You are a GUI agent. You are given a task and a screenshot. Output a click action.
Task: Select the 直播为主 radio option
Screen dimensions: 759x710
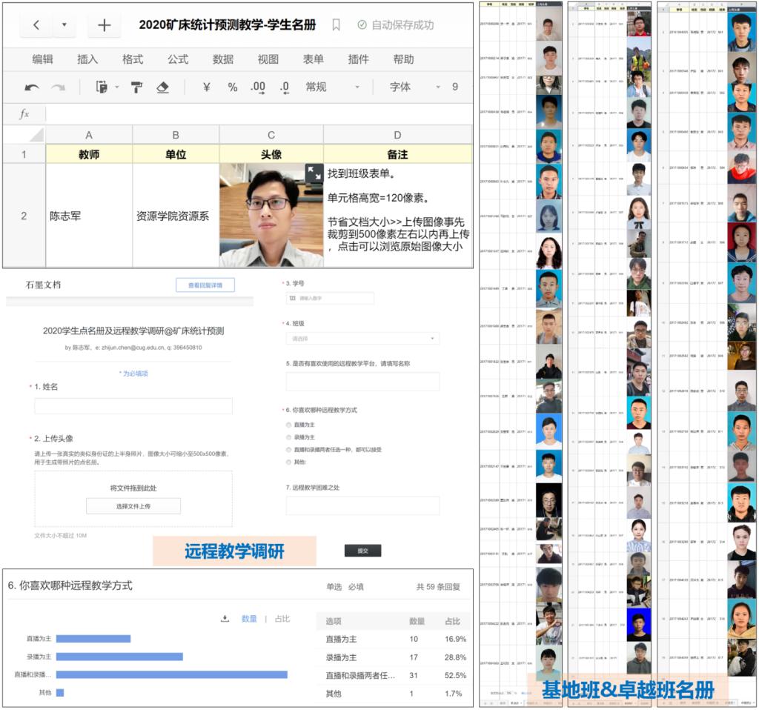coord(289,425)
